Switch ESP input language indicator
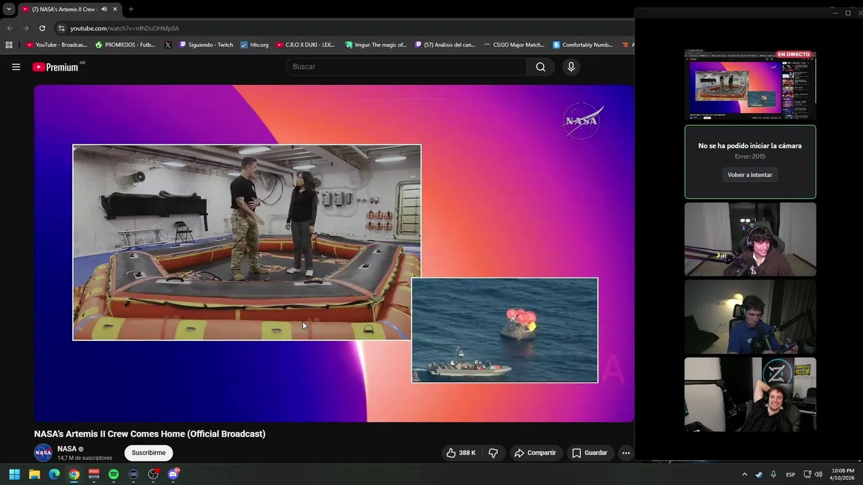The height and width of the screenshot is (485, 863). (790, 474)
